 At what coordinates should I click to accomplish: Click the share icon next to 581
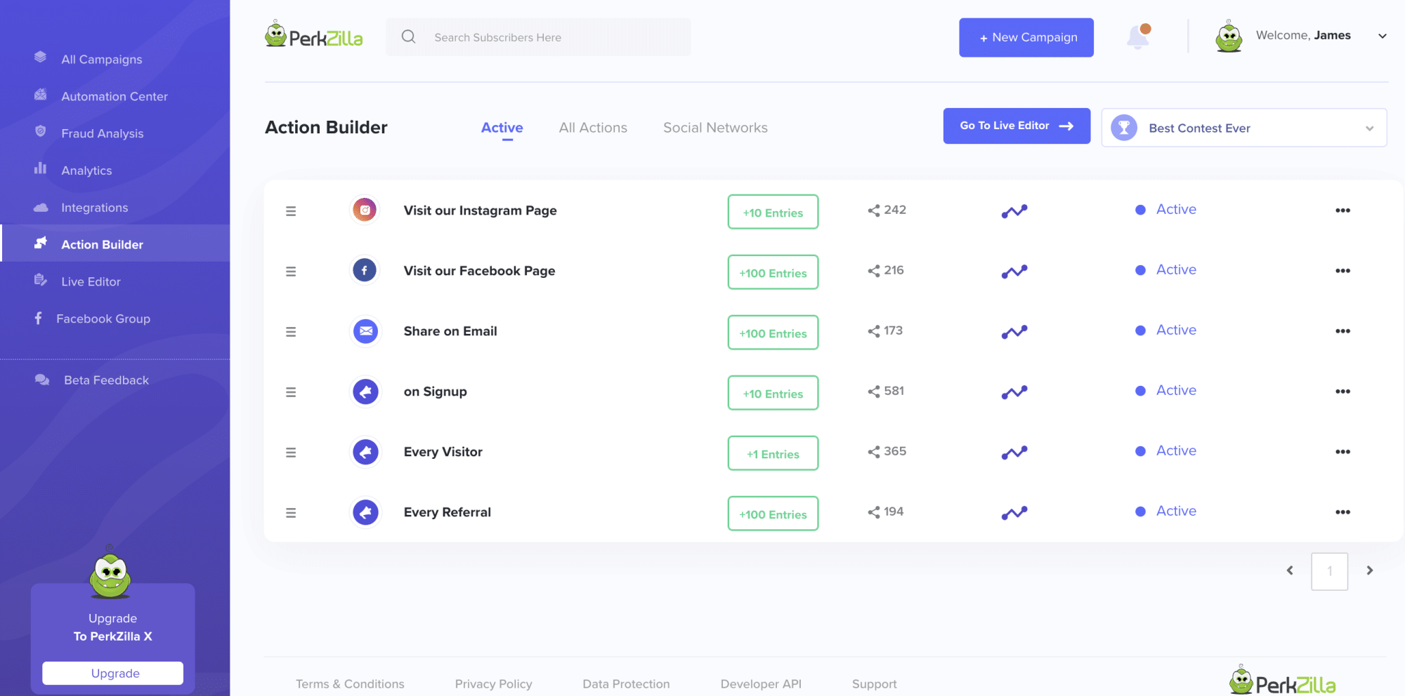pyautogui.click(x=874, y=391)
